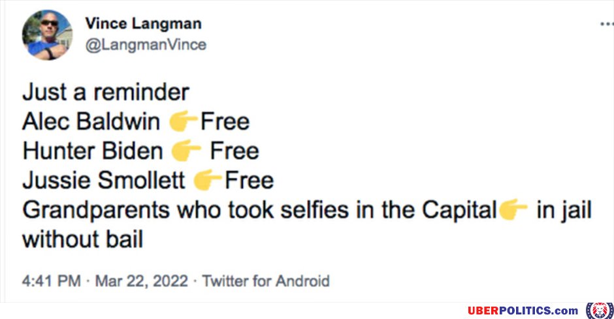The height and width of the screenshot is (319, 614).
Task: Click the Mar 22, 2022 date
Action: pyautogui.click(x=141, y=281)
